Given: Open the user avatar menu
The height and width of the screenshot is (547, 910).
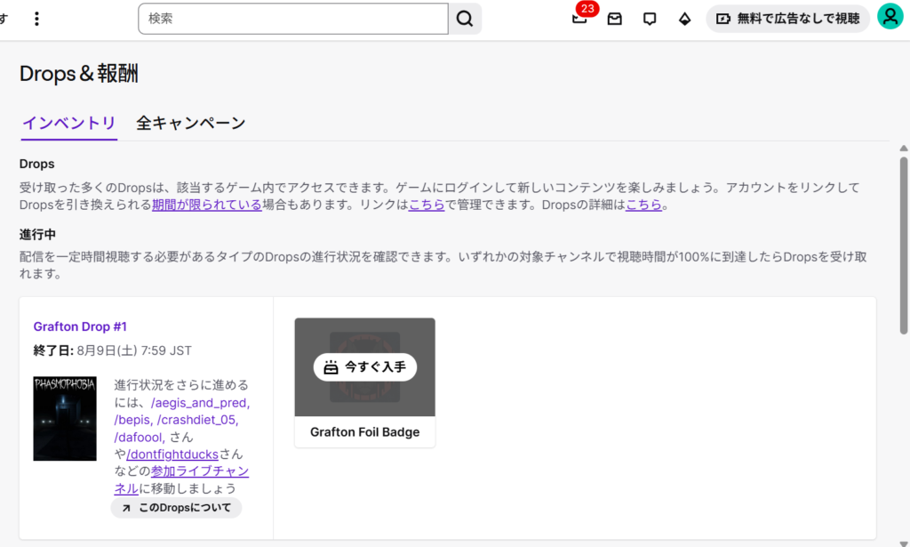Looking at the screenshot, I should (890, 16).
